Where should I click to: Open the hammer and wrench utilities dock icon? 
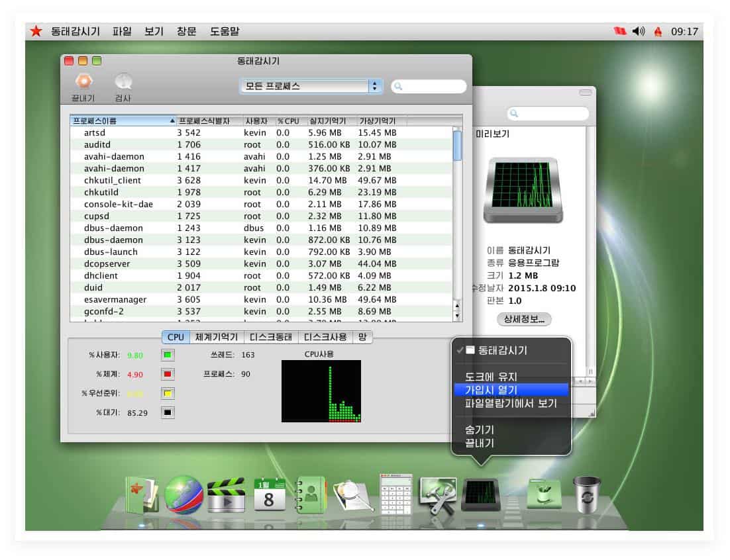click(438, 496)
